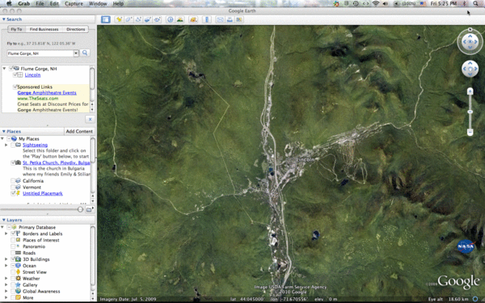Image resolution: width=485 pixels, height=303 pixels.
Task: Open the Untitled Placemark link
Action: [x=43, y=193]
